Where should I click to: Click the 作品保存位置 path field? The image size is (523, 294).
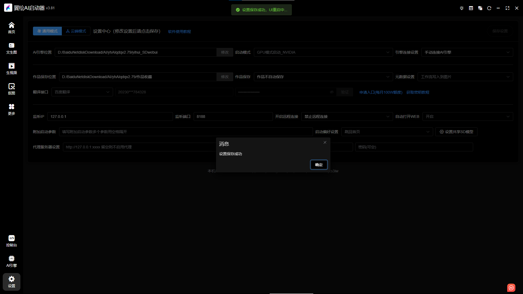(138, 77)
